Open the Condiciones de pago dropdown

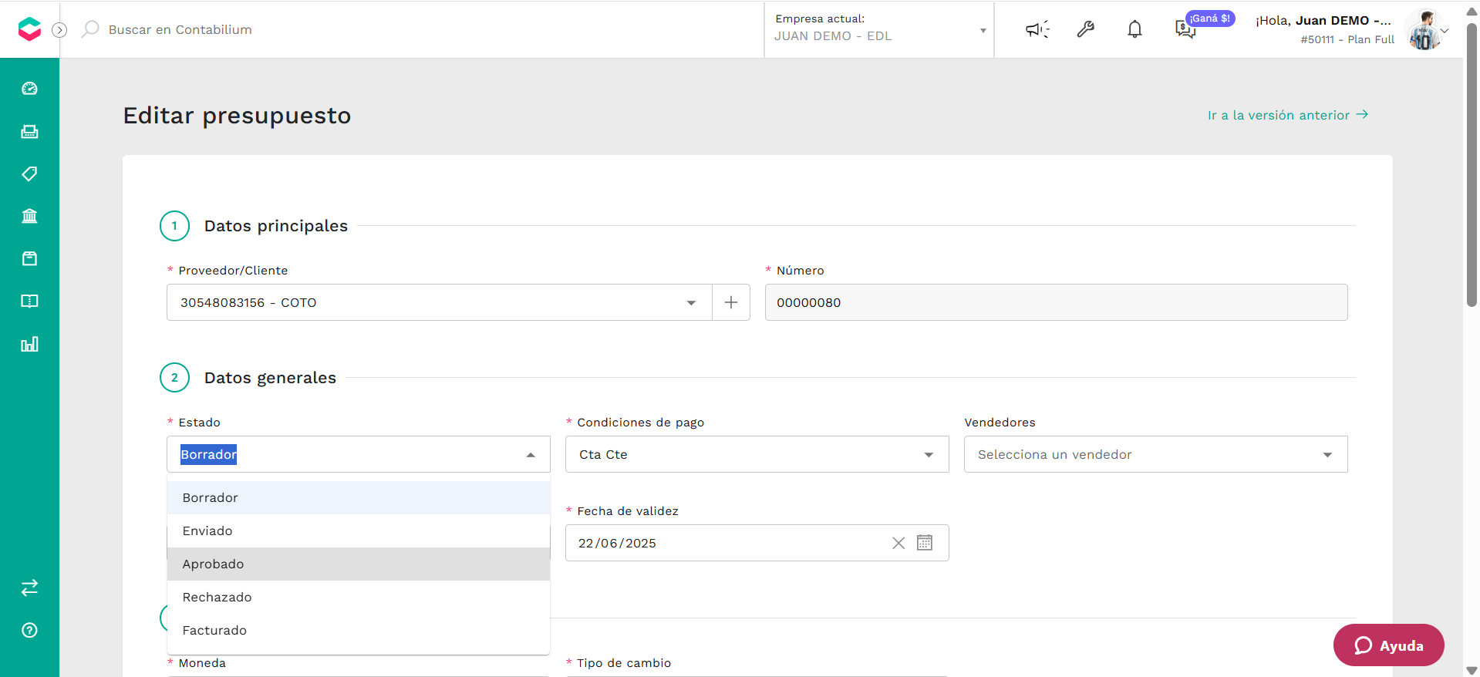757,454
